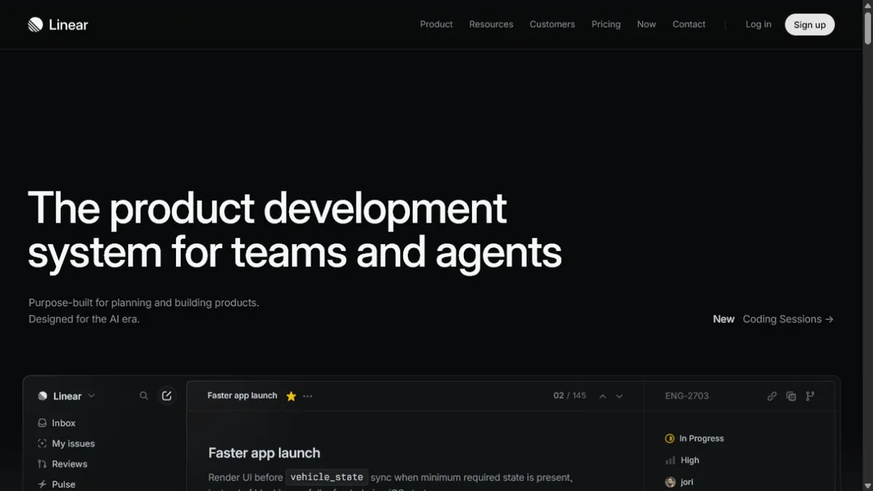The image size is (873, 491).
Task: Click the git branch copy icon
Action: 810,396
